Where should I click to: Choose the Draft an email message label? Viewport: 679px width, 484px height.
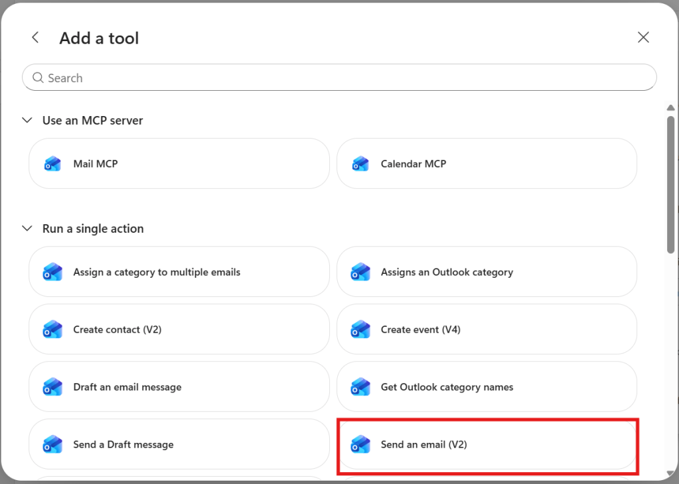pos(127,387)
